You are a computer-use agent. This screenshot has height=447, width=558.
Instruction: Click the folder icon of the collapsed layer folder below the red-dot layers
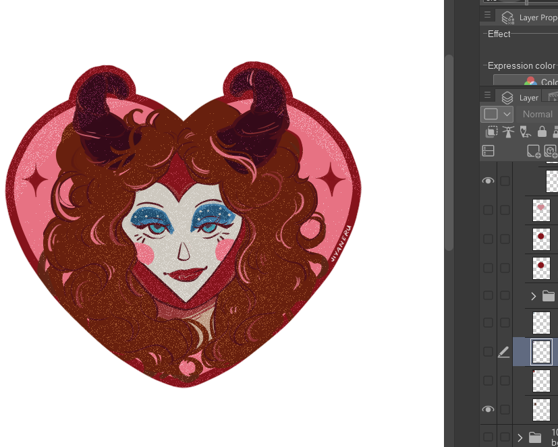click(549, 296)
